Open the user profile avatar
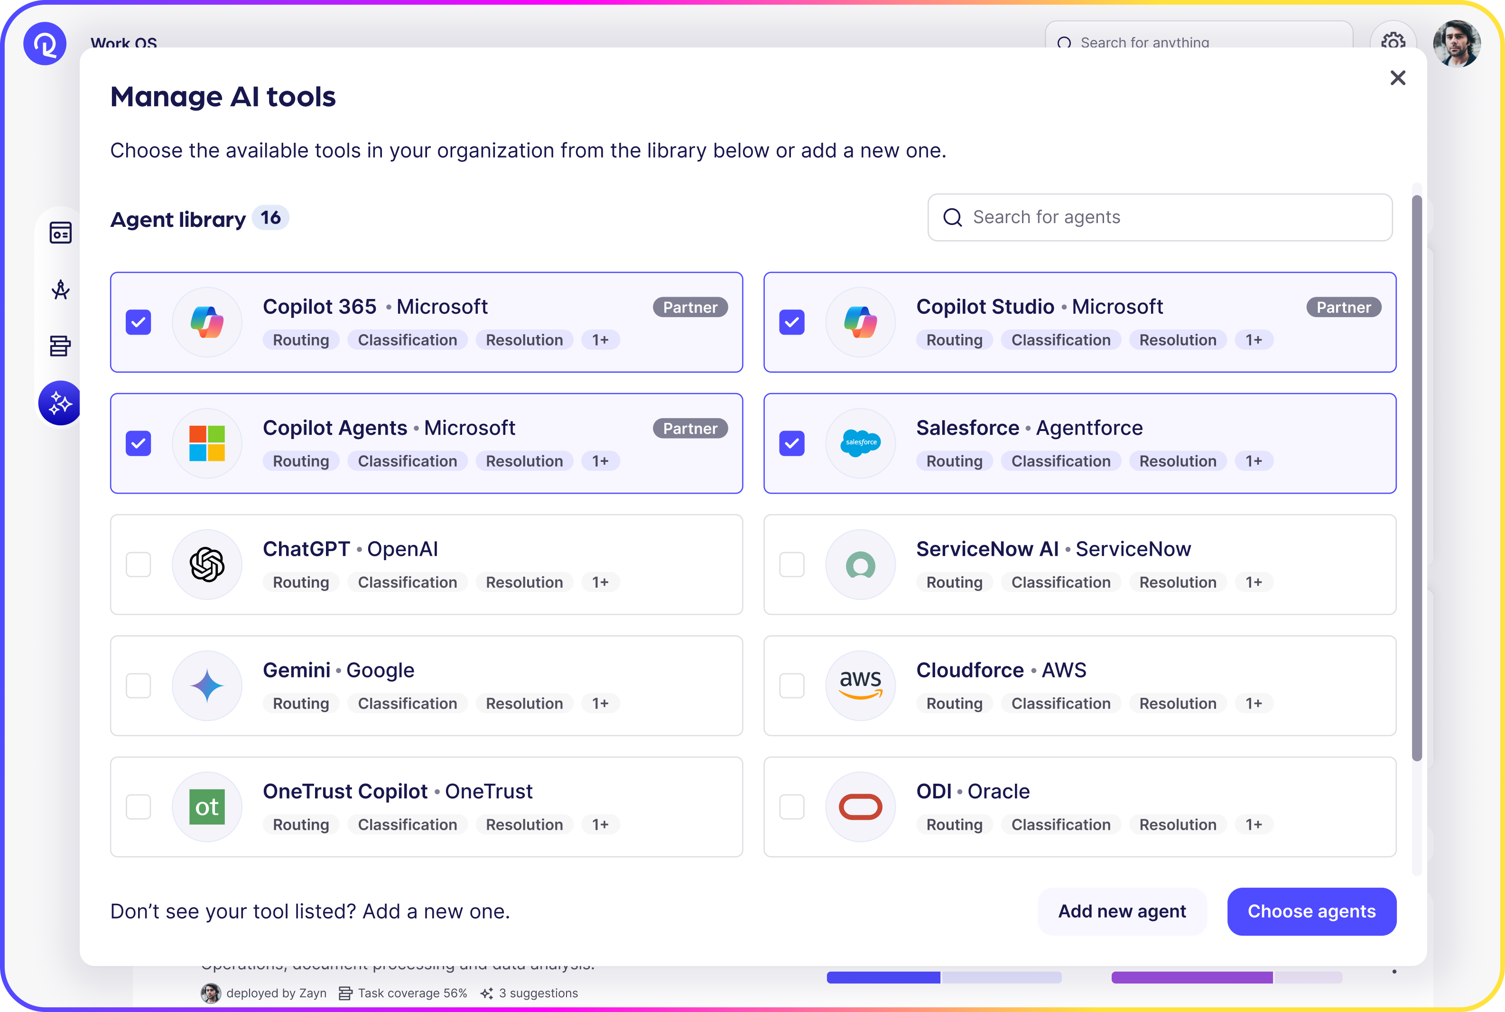 pos(1457,43)
